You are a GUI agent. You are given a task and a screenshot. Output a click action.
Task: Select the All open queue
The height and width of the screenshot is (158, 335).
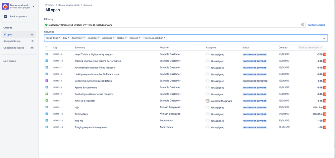[18, 34]
